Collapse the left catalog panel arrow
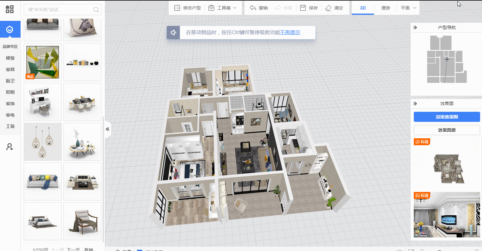This screenshot has height=251, width=482. pos(108,129)
